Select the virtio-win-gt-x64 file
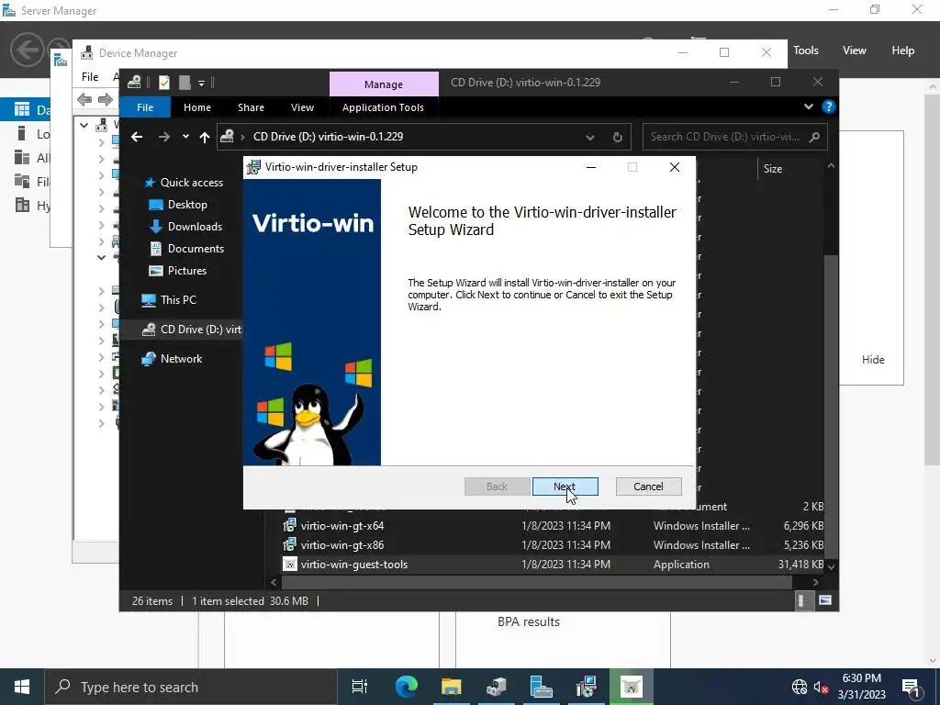The image size is (940, 705). pos(342,526)
